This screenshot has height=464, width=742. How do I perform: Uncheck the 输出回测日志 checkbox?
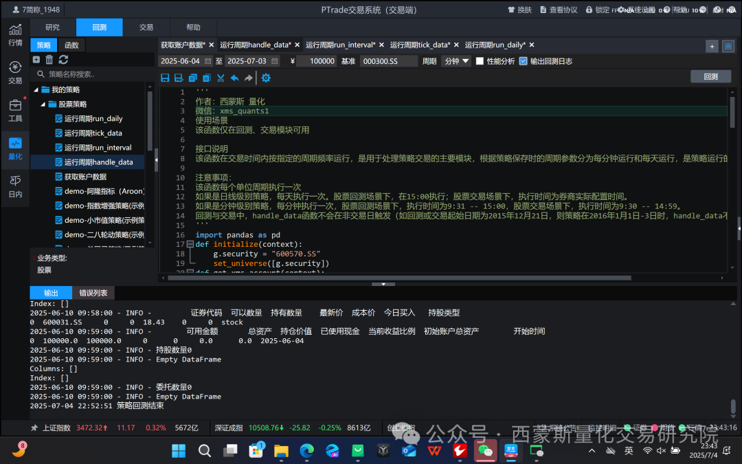[x=523, y=61]
